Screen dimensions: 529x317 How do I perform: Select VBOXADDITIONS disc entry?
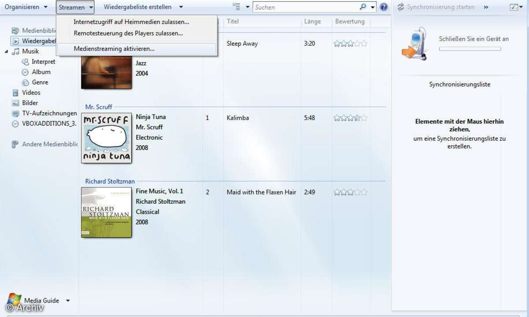[49, 123]
